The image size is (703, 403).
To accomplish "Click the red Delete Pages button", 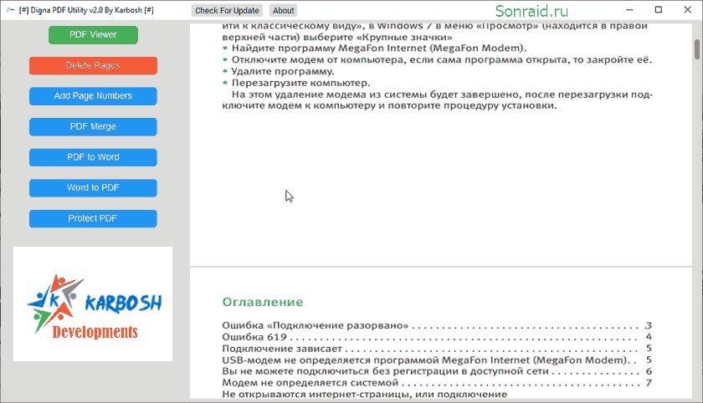I will click(93, 65).
